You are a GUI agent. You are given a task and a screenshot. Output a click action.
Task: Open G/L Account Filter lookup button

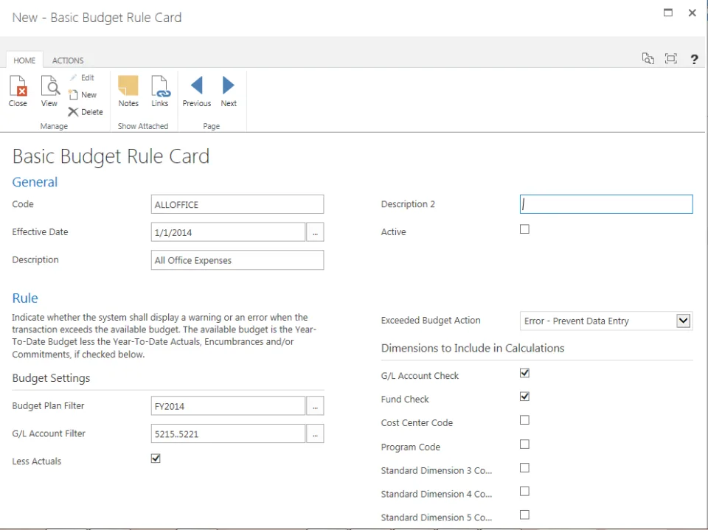pyautogui.click(x=315, y=434)
